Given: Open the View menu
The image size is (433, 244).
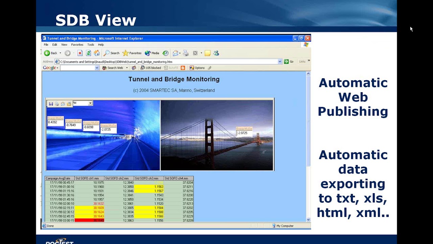Looking at the screenshot, I should 64,44.
